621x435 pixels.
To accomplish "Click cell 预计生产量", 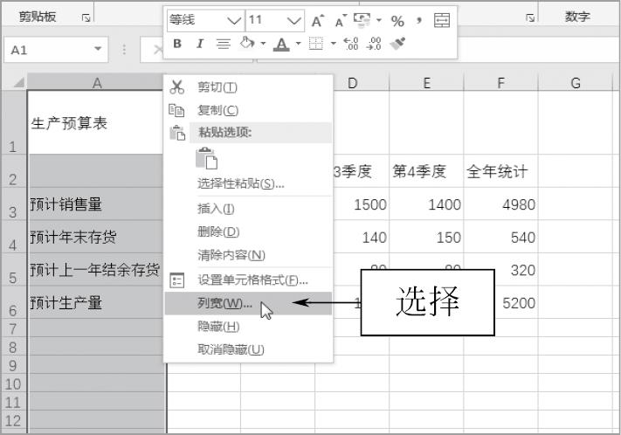I will point(97,303).
